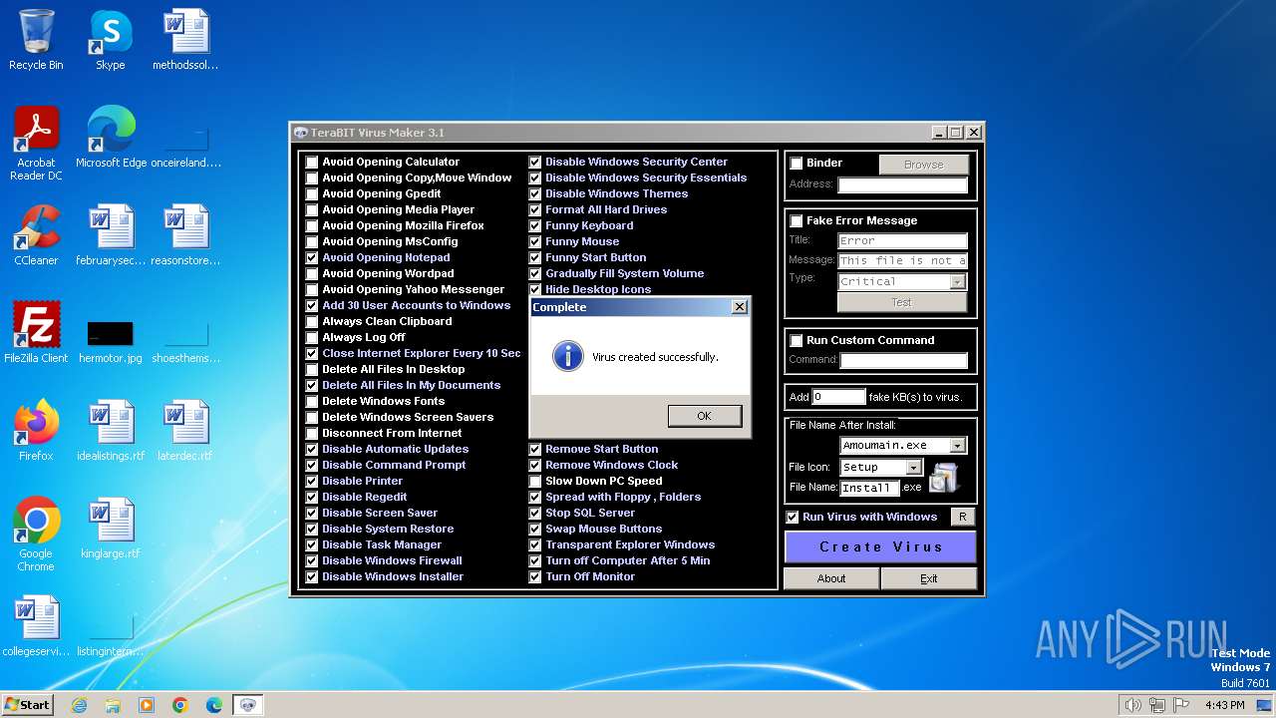Click OK in the Complete dialog
The image size is (1276, 718).
pos(705,416)
